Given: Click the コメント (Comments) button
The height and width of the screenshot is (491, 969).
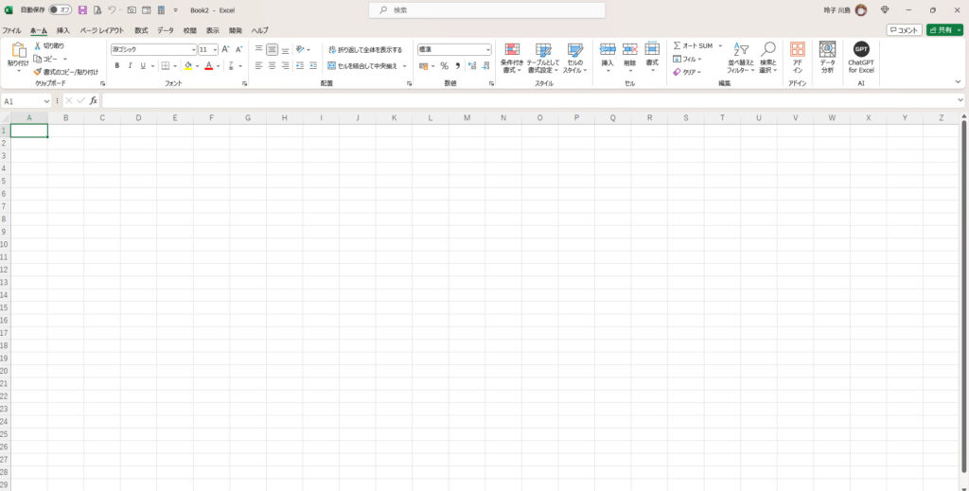Looking at the screenshot, I should pos(904,30).
